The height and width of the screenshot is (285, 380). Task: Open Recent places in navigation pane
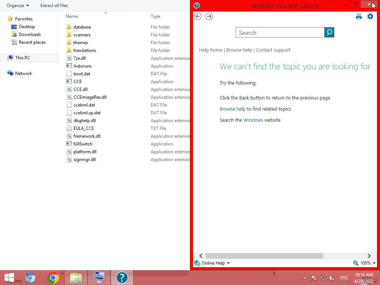point(32,42)
